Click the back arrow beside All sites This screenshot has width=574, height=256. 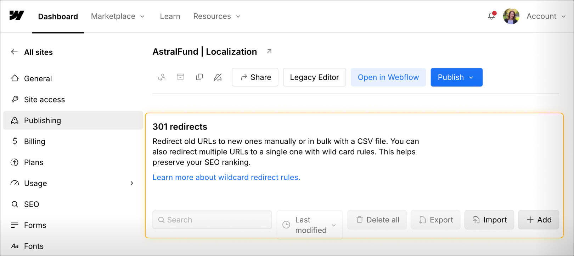pos(14,52)
